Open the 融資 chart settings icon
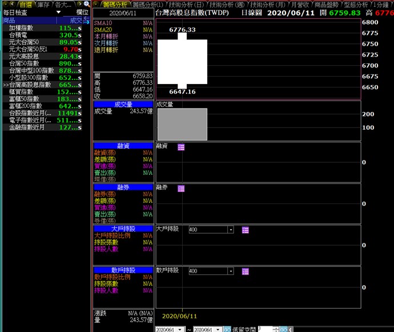The width and height of the screenshot is (394, 332). coord(181,147)
